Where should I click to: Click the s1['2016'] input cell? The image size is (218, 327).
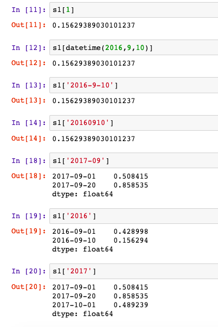pos(134,216)
